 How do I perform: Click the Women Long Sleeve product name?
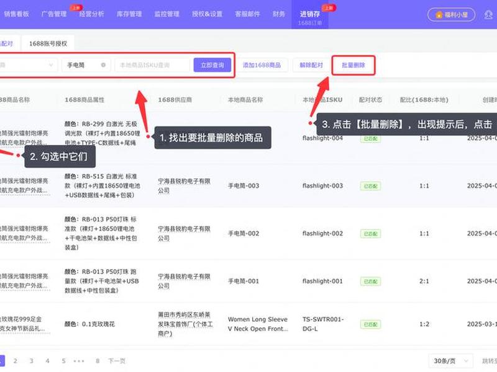258,324
